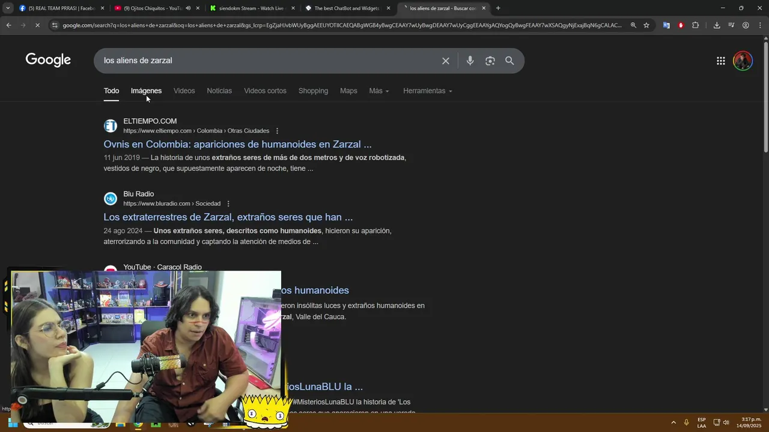769x432 pixels.
Task: Show Chrome downloads
Action: click(x=717, y=25)
